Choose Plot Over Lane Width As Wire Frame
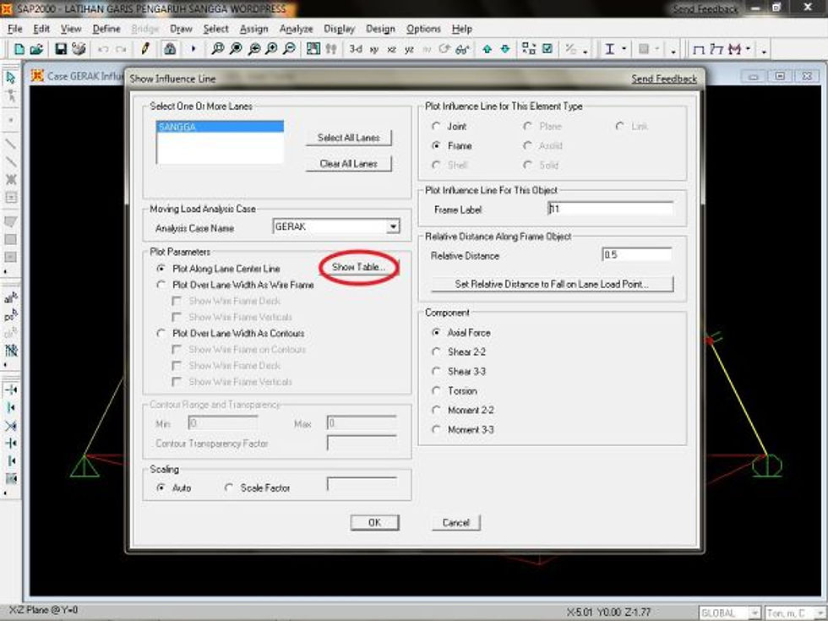Screen dimensions: 828x621 point(161,286)
